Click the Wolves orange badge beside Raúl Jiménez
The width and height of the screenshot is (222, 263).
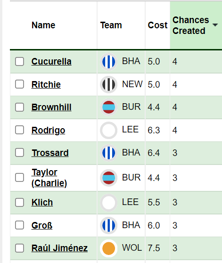pyautogui.click(x=109, y=248)
